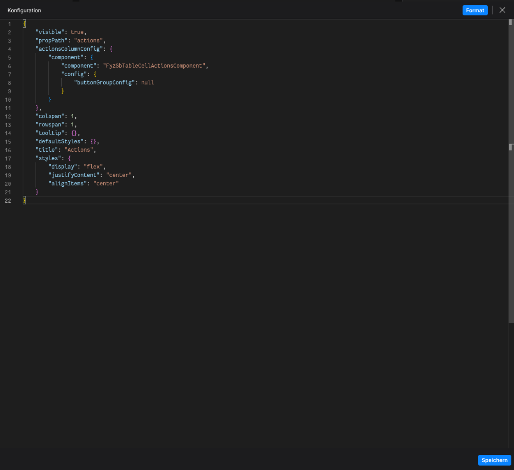The width and height of the screenshot is (514, 470).
Task: Place cursor on the null value
Action: (148, 83)
